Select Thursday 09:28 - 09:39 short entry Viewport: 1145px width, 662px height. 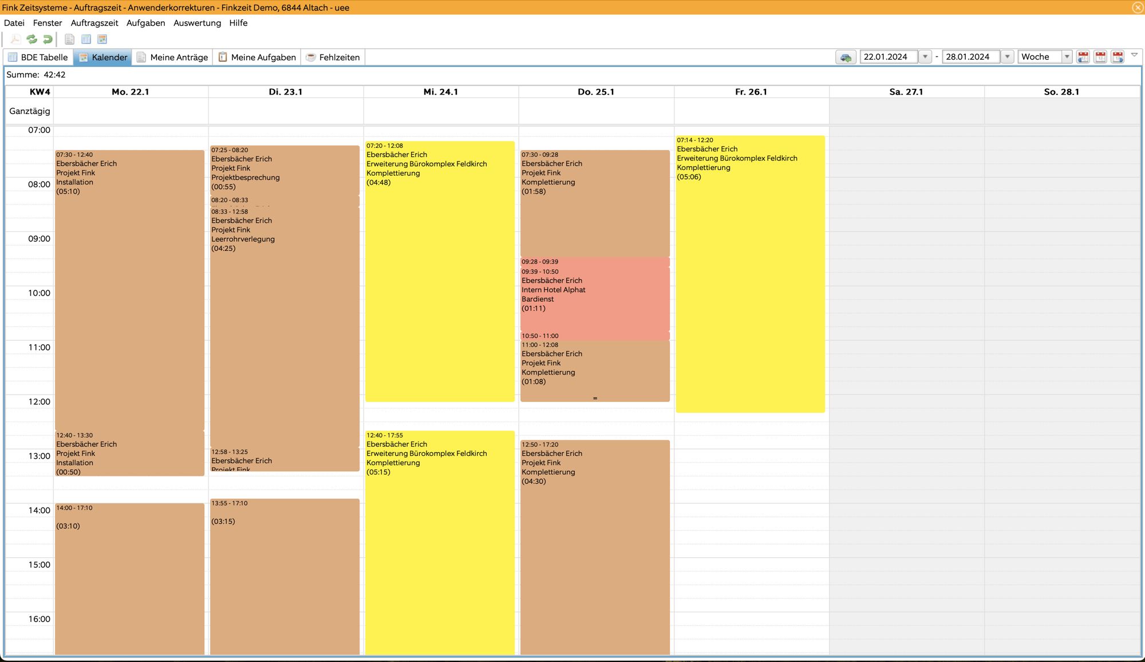(595, 262)
